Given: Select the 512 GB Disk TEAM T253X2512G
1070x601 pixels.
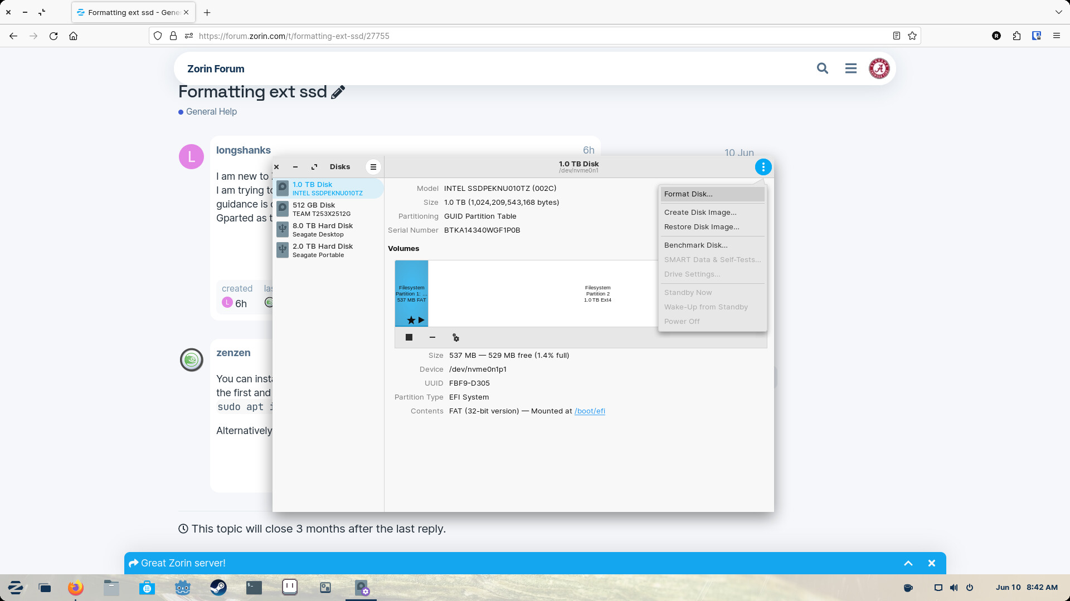Looking at the screenshot, I should pyautogui.click(x=328, y=209).
